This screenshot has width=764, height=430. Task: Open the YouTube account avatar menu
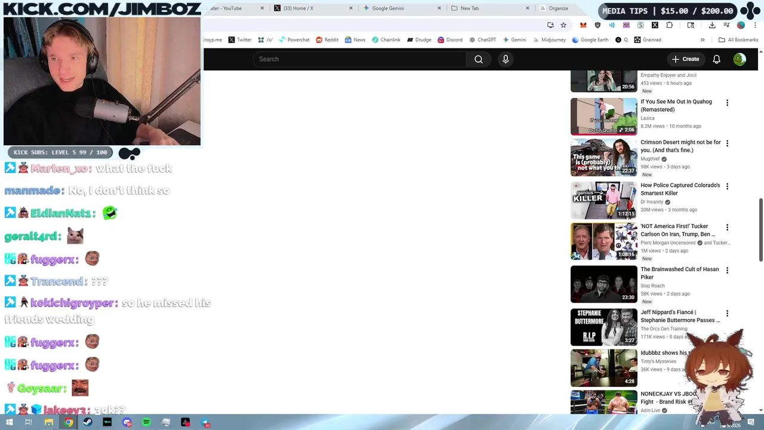pyautogui.click(x=740, y=59)
